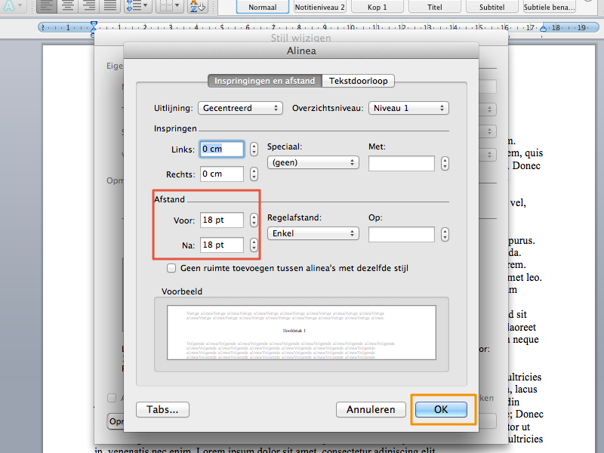This screenshot has height=453, width=604.
Task: Click the Alinea dialog title
Action: 301,51
